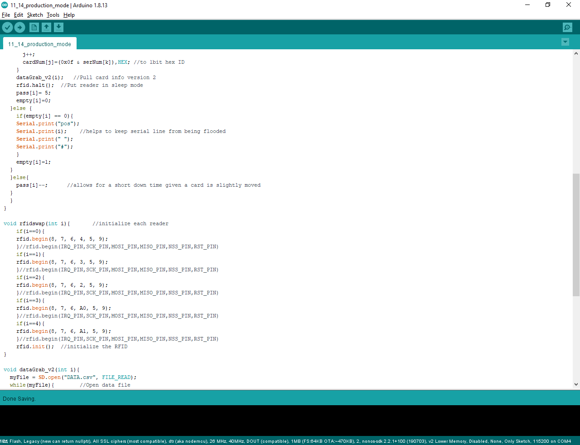Click the 'Serial.print("pos");' line
The height and width of the screenshot is (445, 580).
pos(48,123)
